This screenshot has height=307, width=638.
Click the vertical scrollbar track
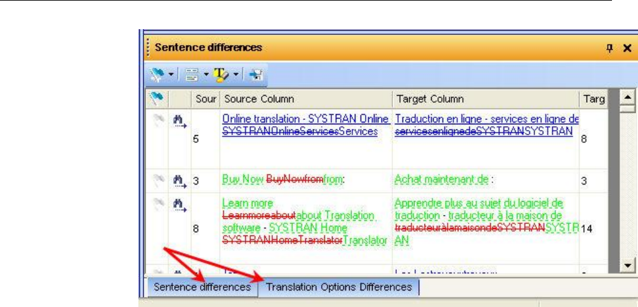pyautogui.click(x=627, y=185)
